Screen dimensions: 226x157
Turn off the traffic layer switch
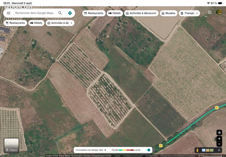point(148,150)
